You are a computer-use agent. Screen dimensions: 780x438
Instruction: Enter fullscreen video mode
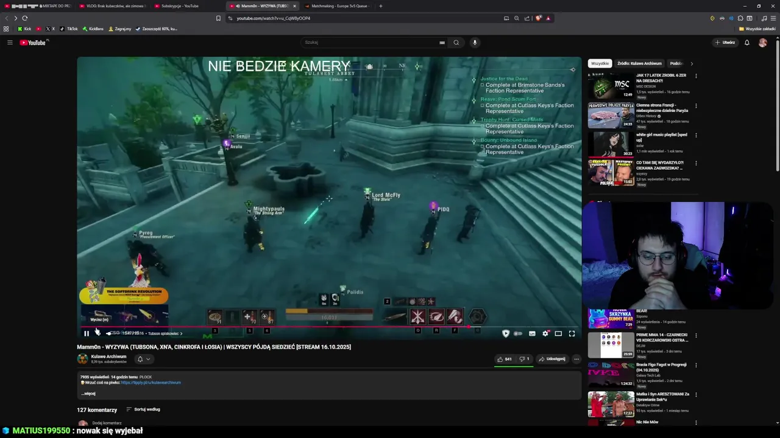click(x=572, y=333)
